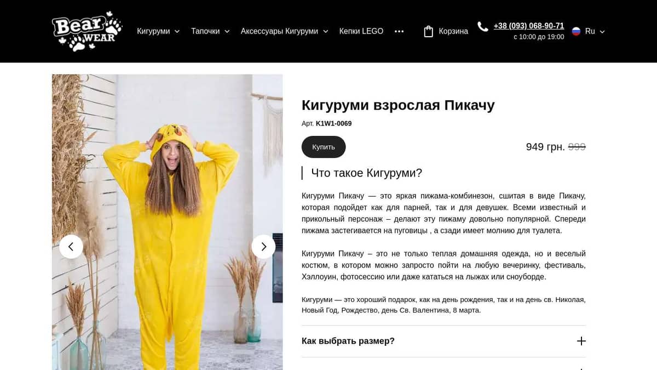Expand the language chevron next to Ru
Viewport: 657px width, 370px height.
pyautogui.click(x=602, y=32)
